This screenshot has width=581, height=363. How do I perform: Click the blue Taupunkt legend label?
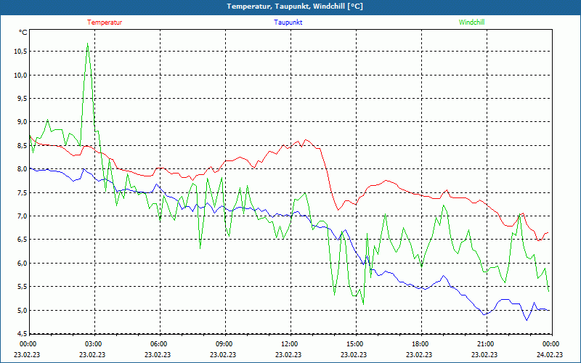(288, 23)
